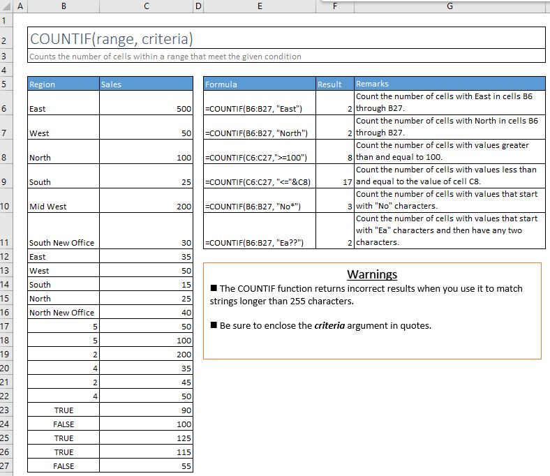
Task: Select the sales value 55 cell
Action: coord(147,466)
